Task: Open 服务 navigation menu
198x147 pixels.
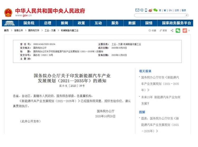Action: pos(115,23)
